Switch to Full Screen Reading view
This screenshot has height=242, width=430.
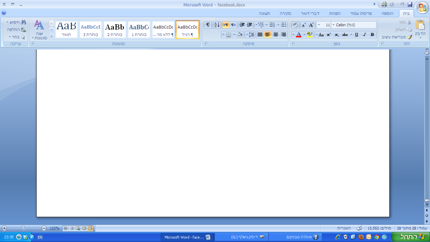tap(84, 228)
